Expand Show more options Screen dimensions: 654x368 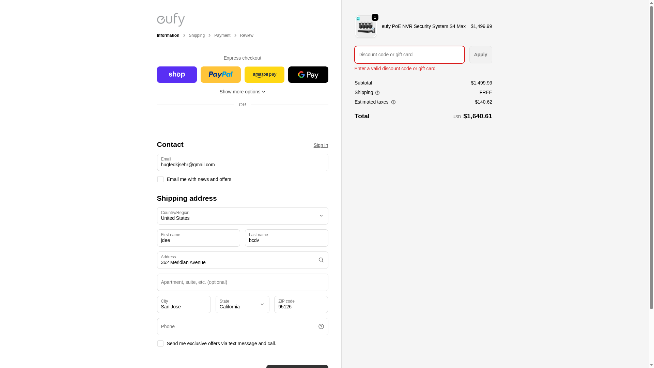click(242, 92)
